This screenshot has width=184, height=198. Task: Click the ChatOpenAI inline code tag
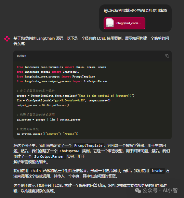(x=70, y=151)
